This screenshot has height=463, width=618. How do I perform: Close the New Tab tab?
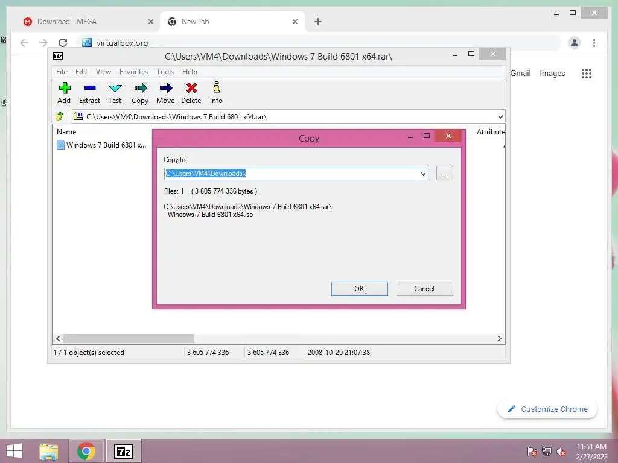click(295, 22)
